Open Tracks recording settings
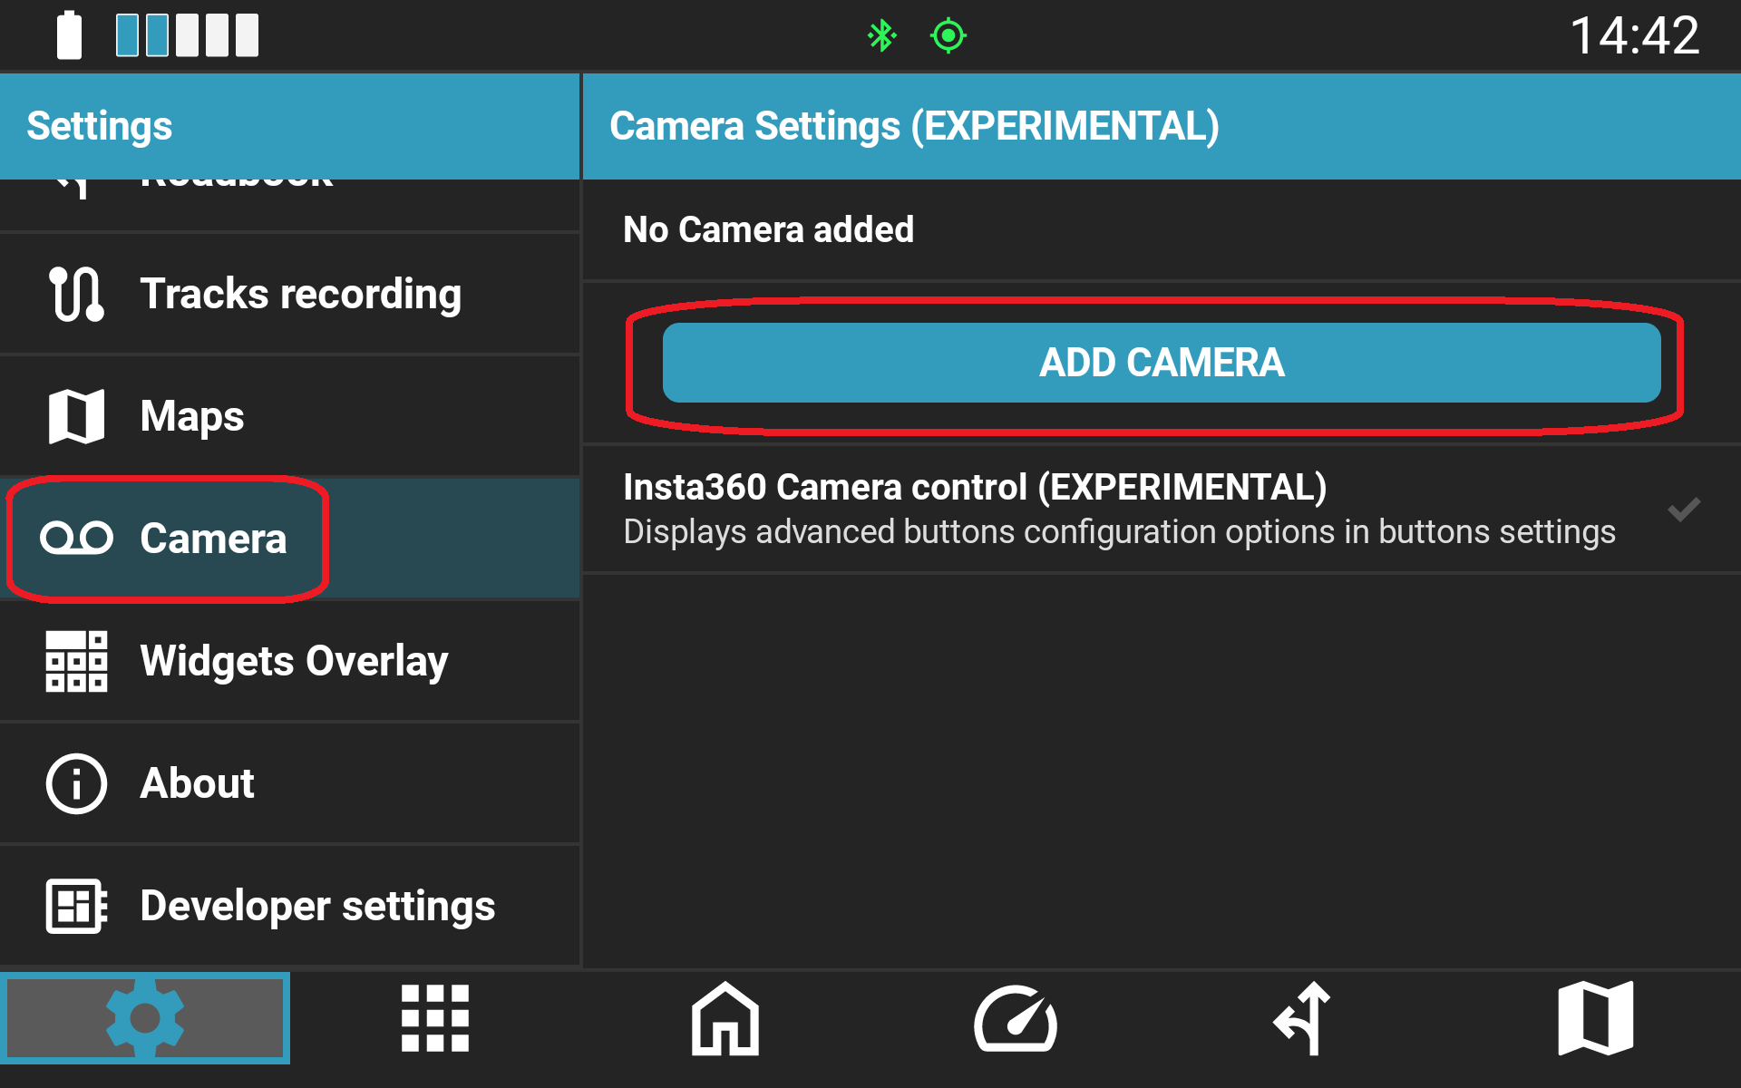This screenshot has width=1741, height=1088. [290, 294]
